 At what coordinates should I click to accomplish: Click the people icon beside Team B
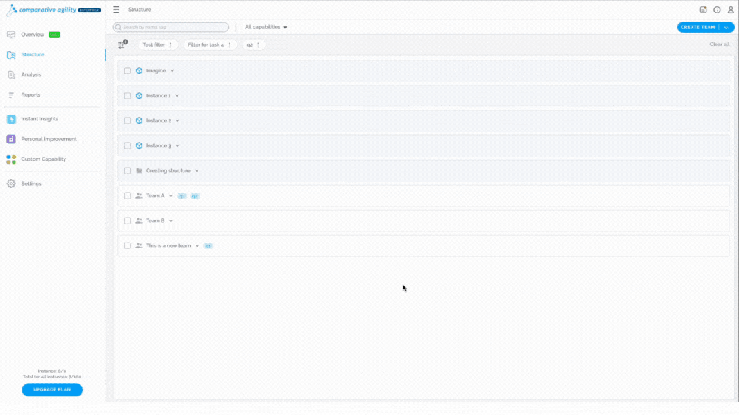(x=139, y=221)
